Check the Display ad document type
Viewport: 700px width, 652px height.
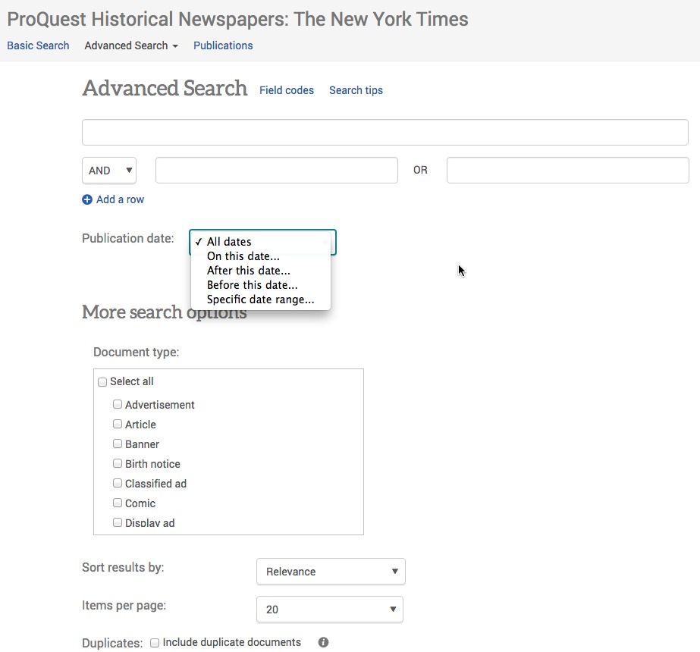pos(118,522)
